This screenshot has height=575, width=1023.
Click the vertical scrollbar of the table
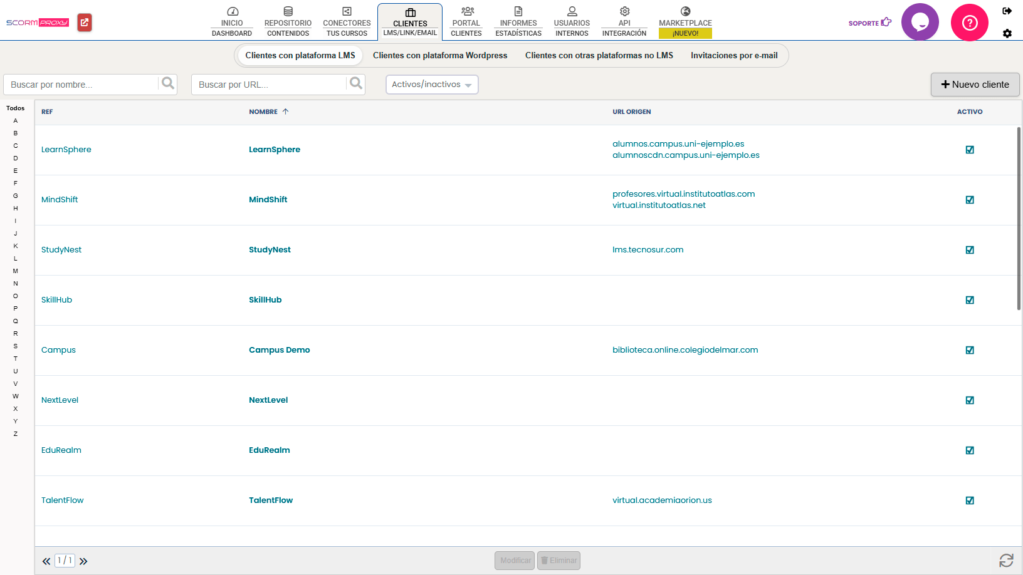click(x=1019, y=218)
